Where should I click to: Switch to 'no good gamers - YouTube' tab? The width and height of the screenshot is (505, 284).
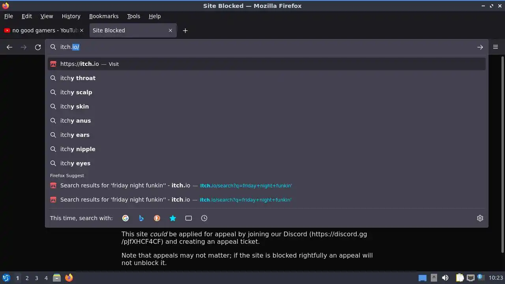coord(44,30)
